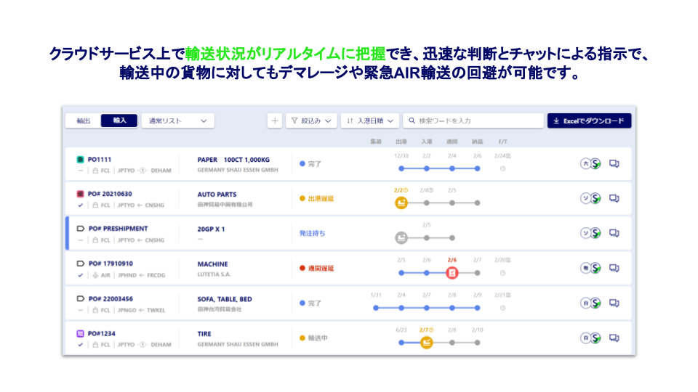This screenshot has height=392, width=698.
Task: Click the 輸送中 status label
Action: click(x=318, y=338)
